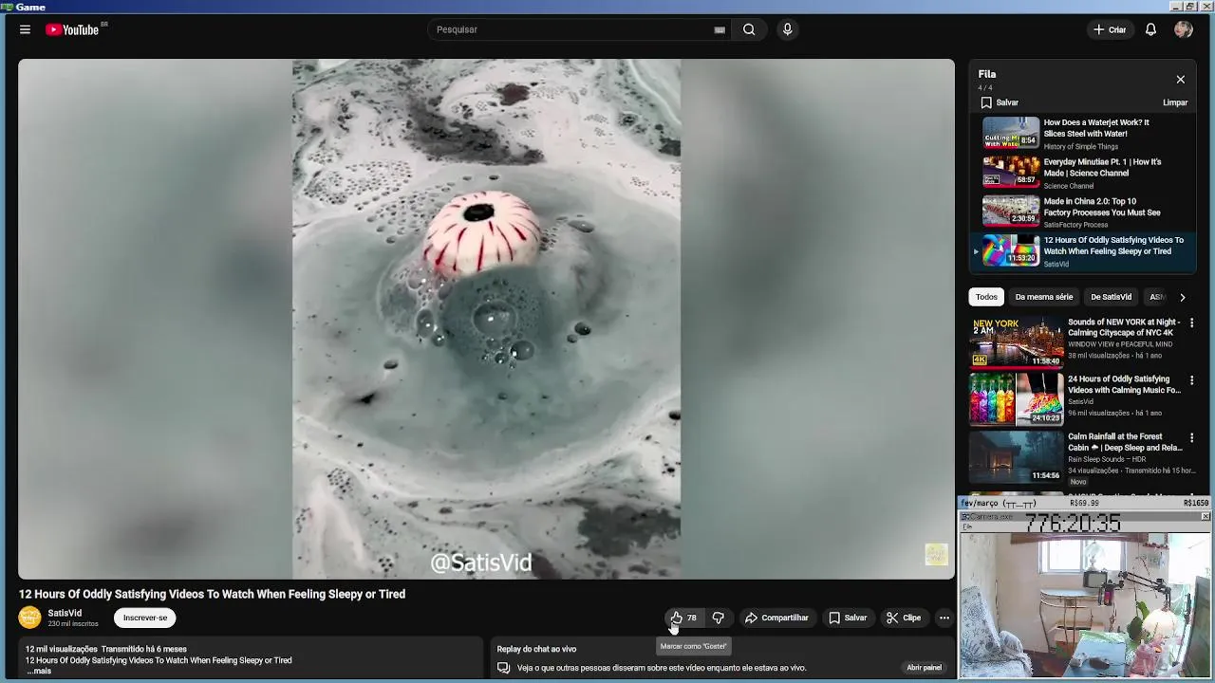Show more filter chips with the arrow

pyautogui.click(x=1182, y=297)
